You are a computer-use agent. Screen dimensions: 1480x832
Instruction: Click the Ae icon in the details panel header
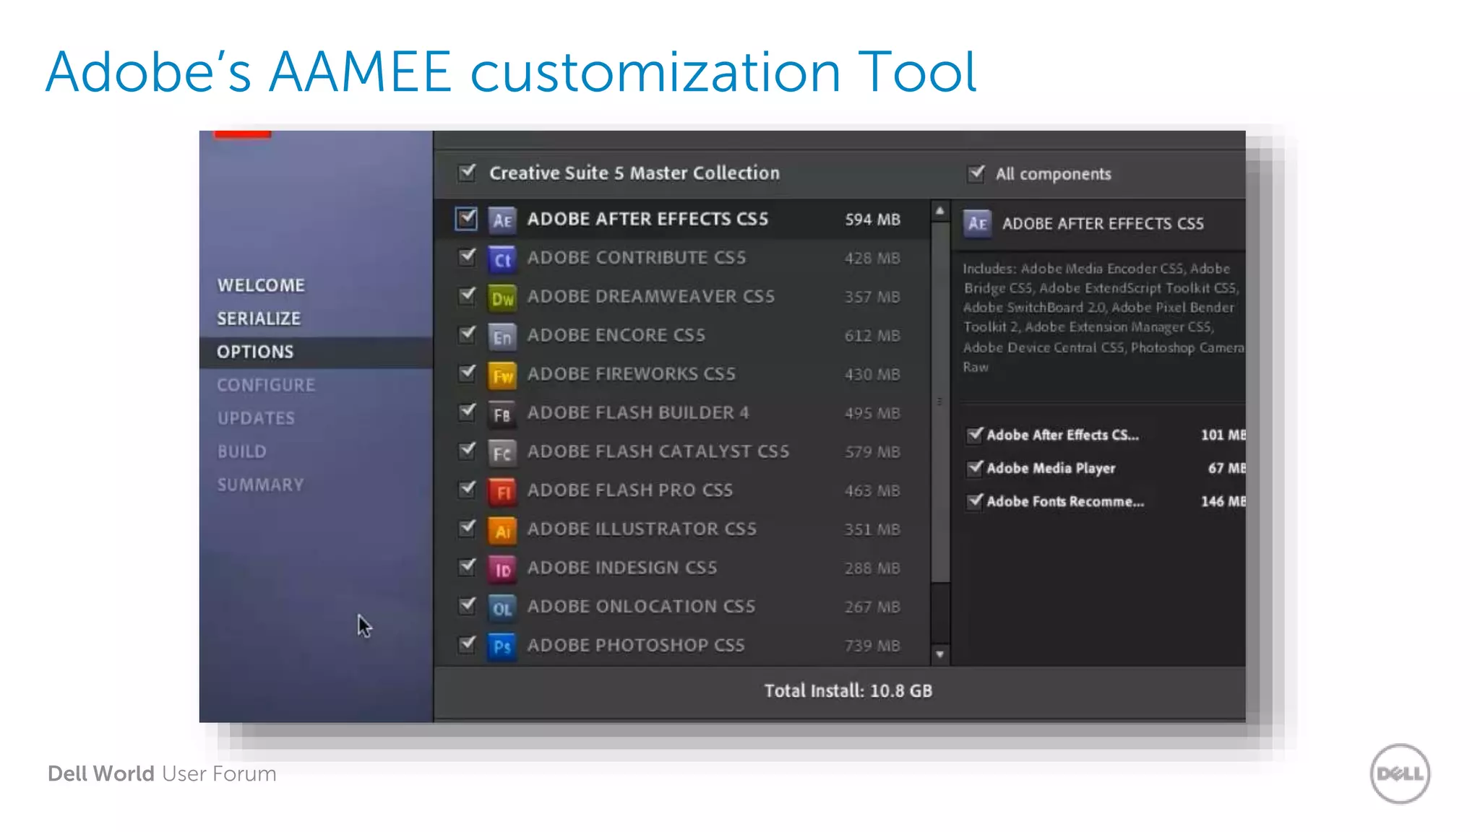pyautogui.click(x=977, y=223)
